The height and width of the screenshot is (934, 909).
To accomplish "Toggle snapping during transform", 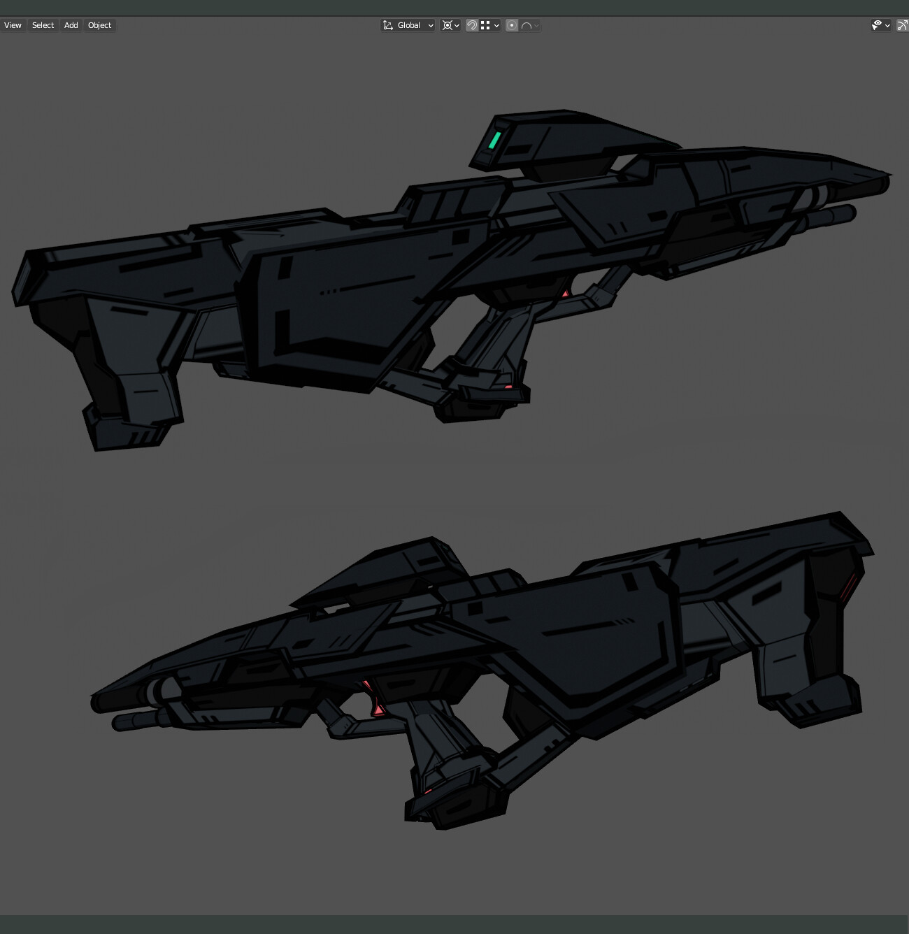I will [472, 25].
